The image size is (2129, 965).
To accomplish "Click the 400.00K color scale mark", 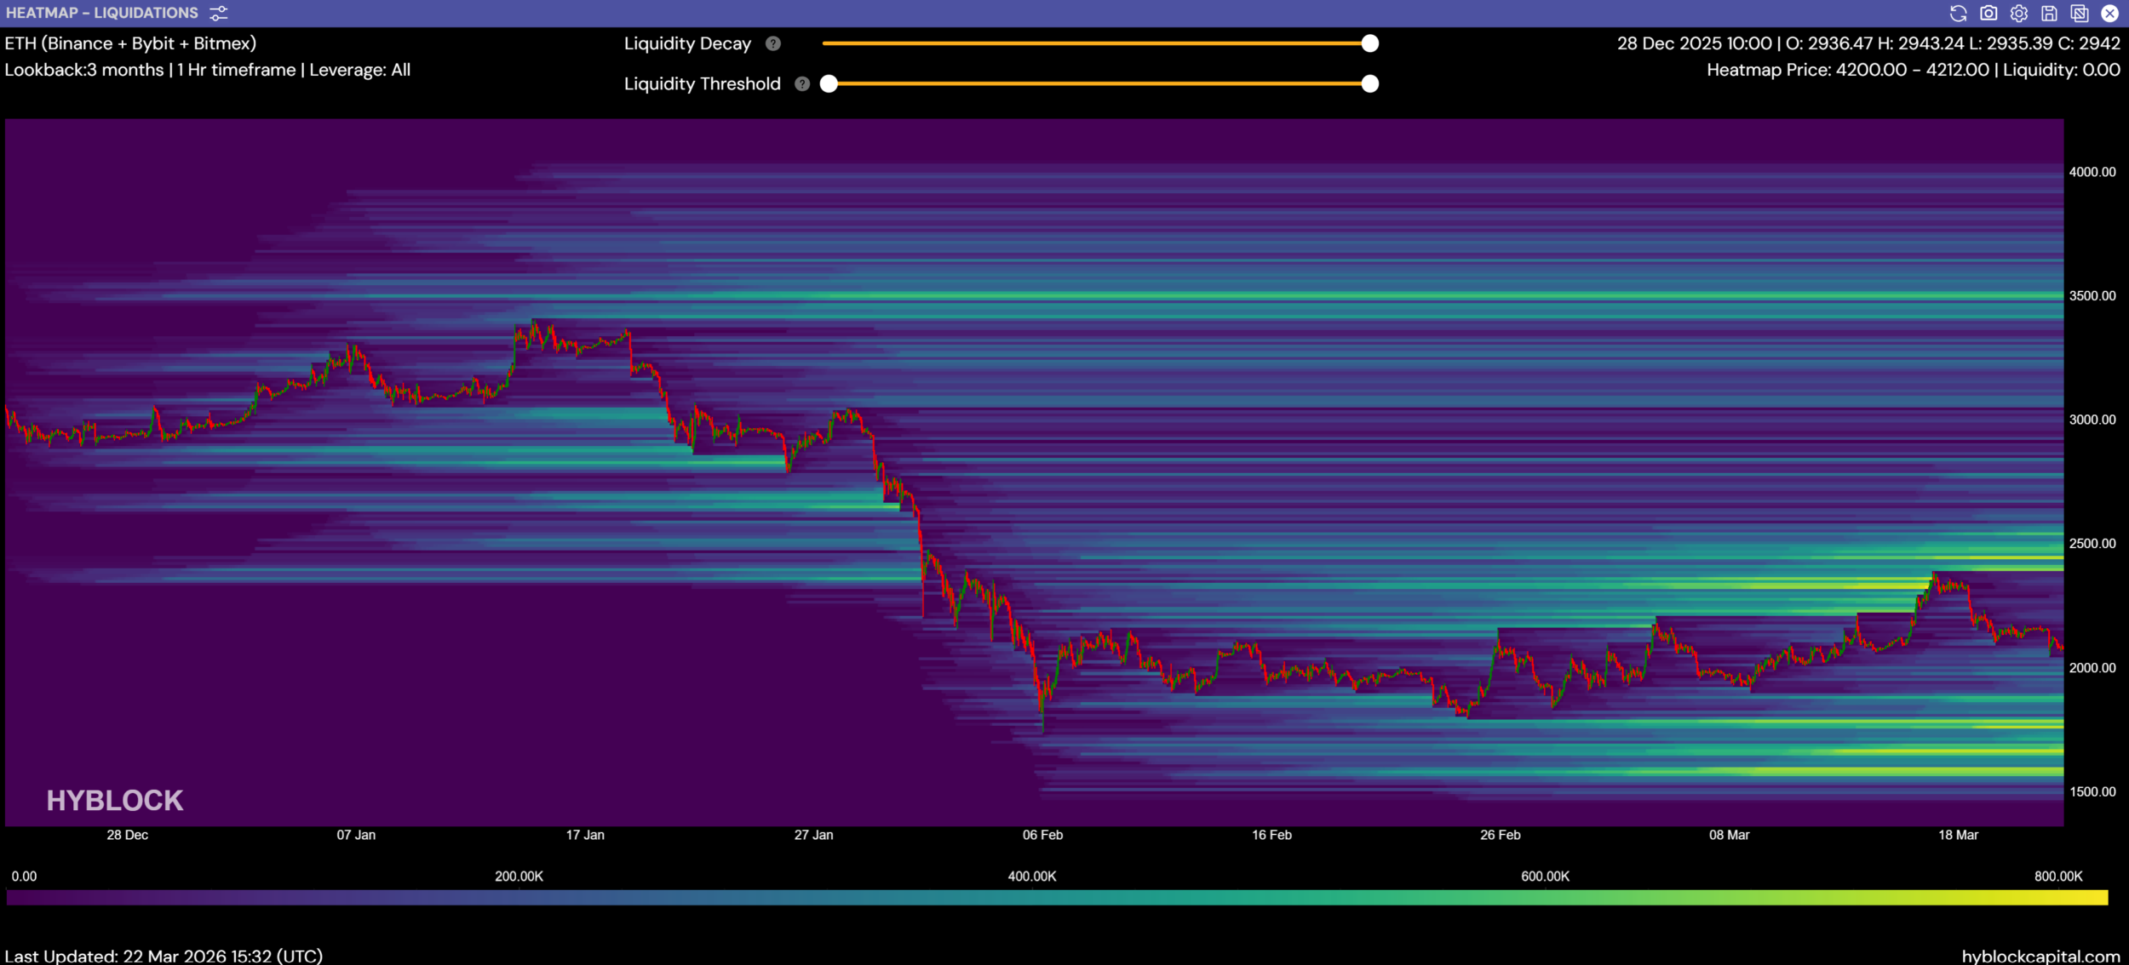I will point(1032,876).
